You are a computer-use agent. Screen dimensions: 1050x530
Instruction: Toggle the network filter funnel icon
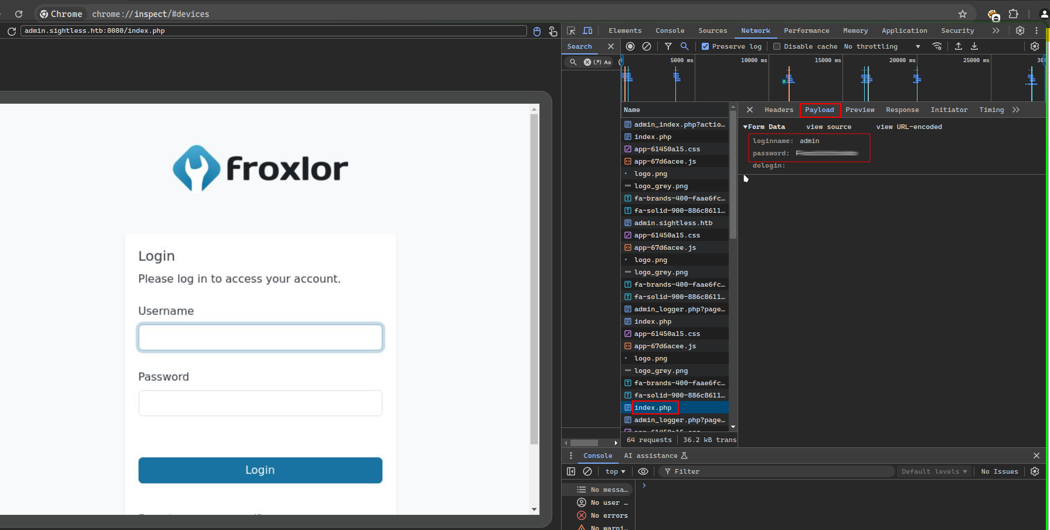tap(668, 46)
